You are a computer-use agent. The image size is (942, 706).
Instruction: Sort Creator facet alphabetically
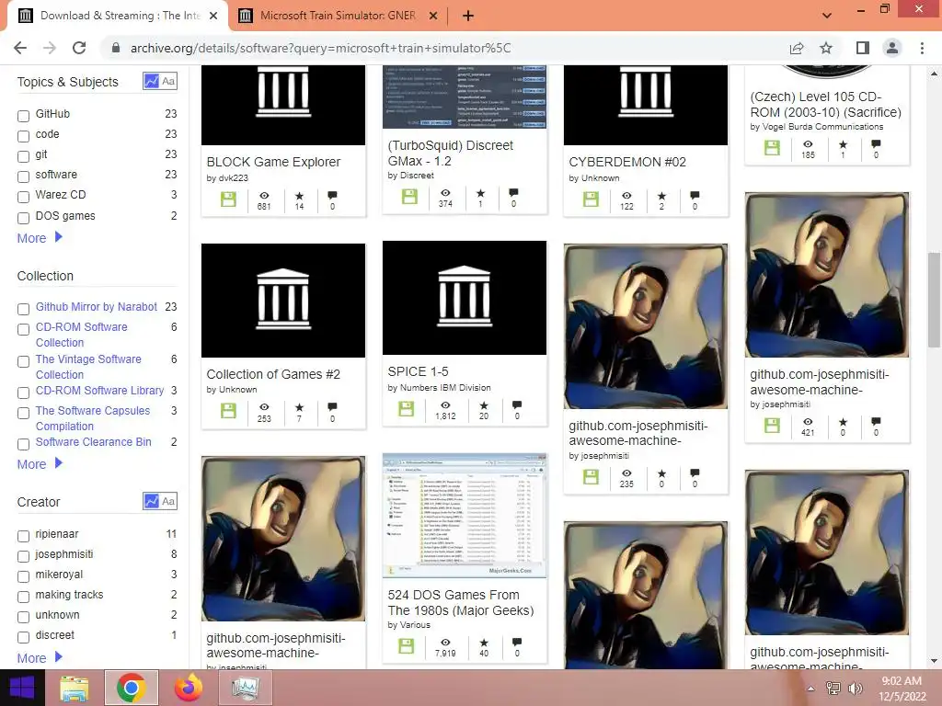pyautogui.click(x=168, y=501)
